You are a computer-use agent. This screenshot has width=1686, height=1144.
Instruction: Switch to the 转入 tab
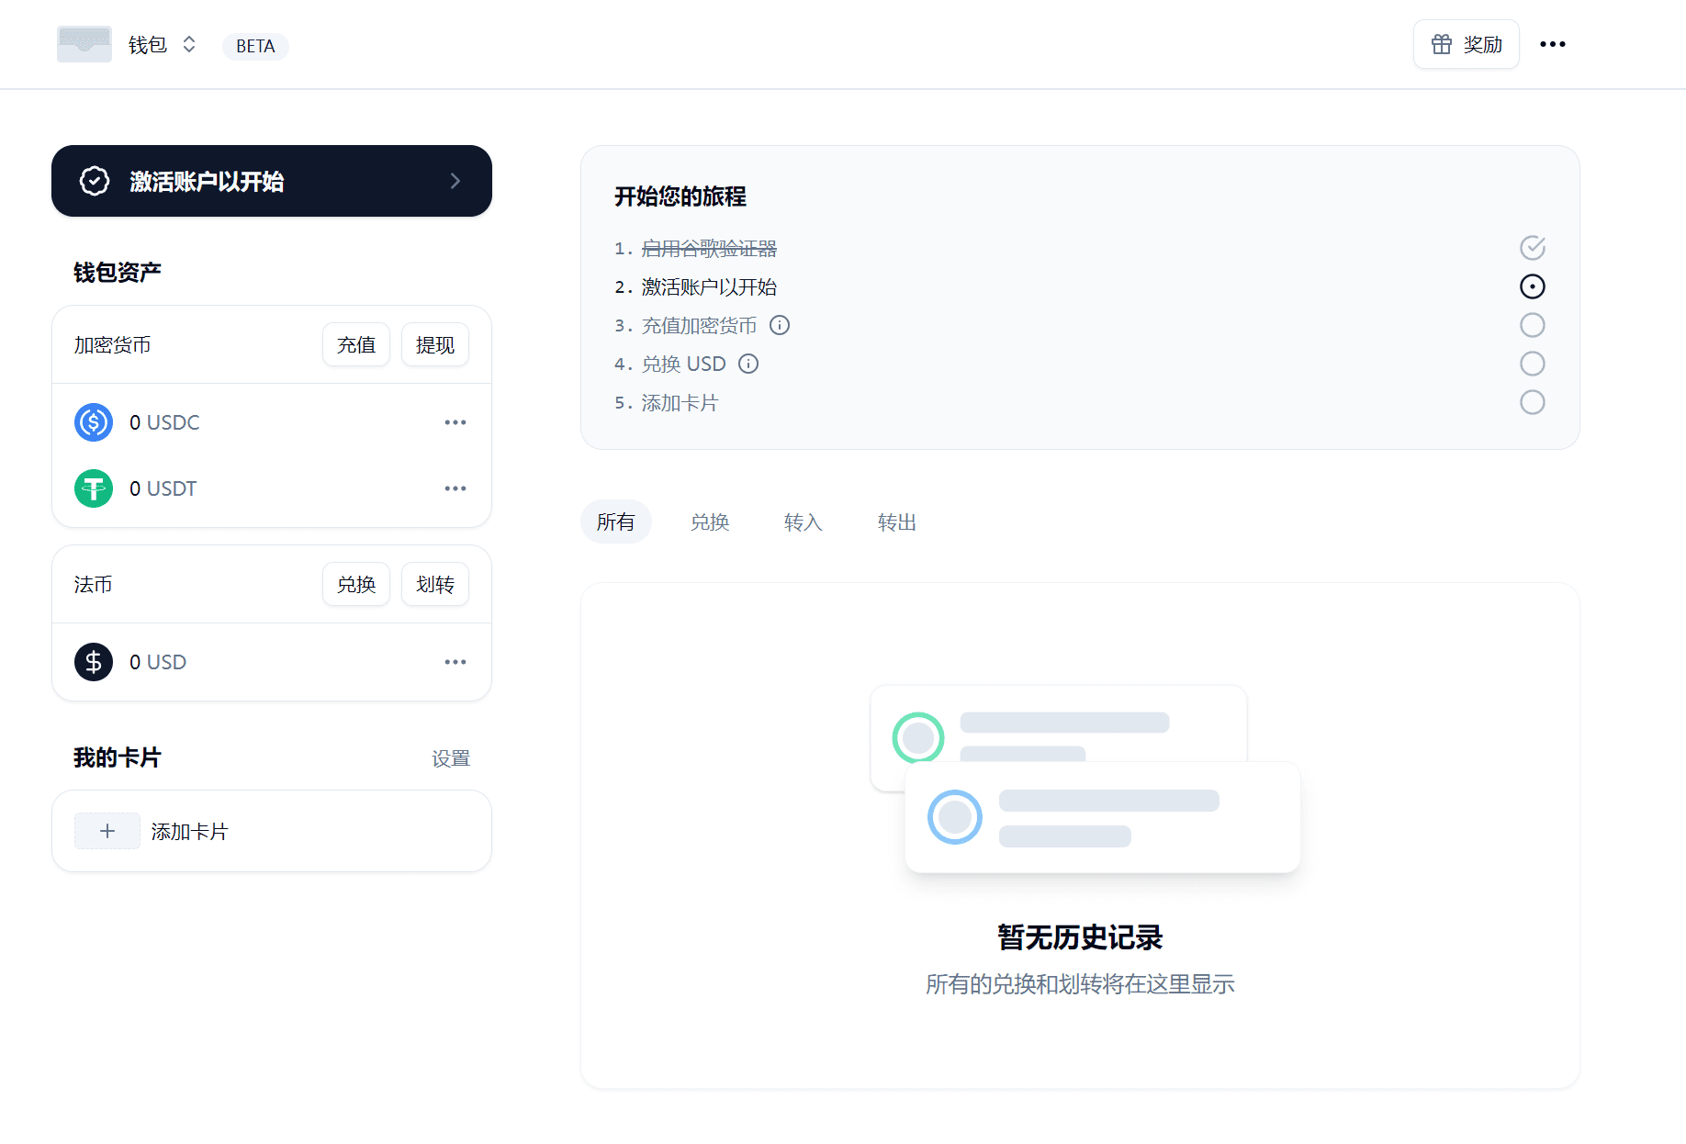pos(802,522)
